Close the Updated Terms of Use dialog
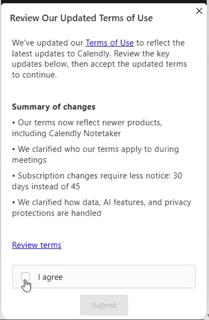This screenshot has width=209, height=320. pyautogui.click(x=199, y=11)
